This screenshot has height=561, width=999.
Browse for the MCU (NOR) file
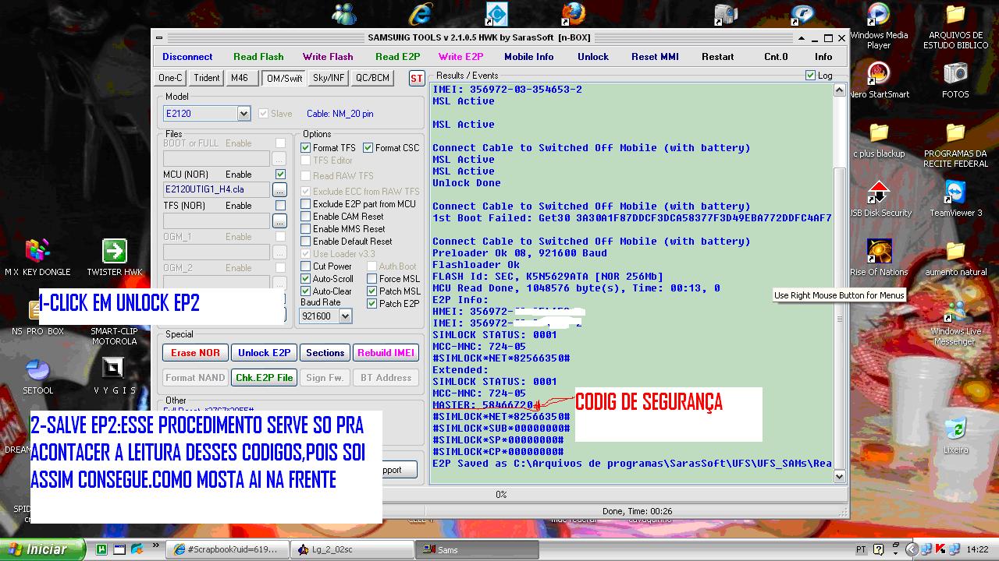coord(279,189)
